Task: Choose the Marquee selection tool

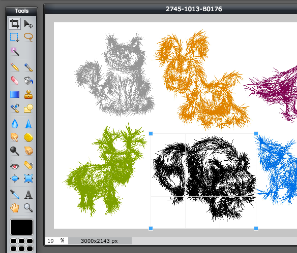Action: [x=15, y=37]
